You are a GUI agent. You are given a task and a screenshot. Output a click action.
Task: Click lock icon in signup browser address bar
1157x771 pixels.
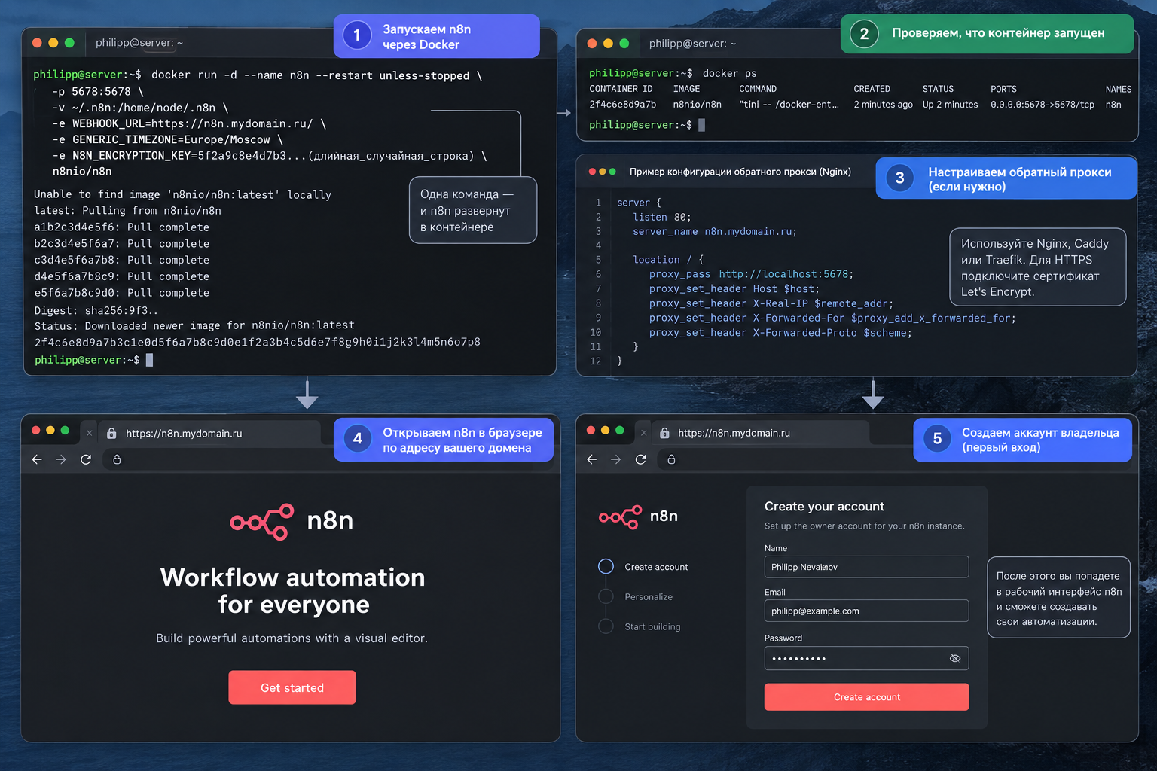coord(671,459)
